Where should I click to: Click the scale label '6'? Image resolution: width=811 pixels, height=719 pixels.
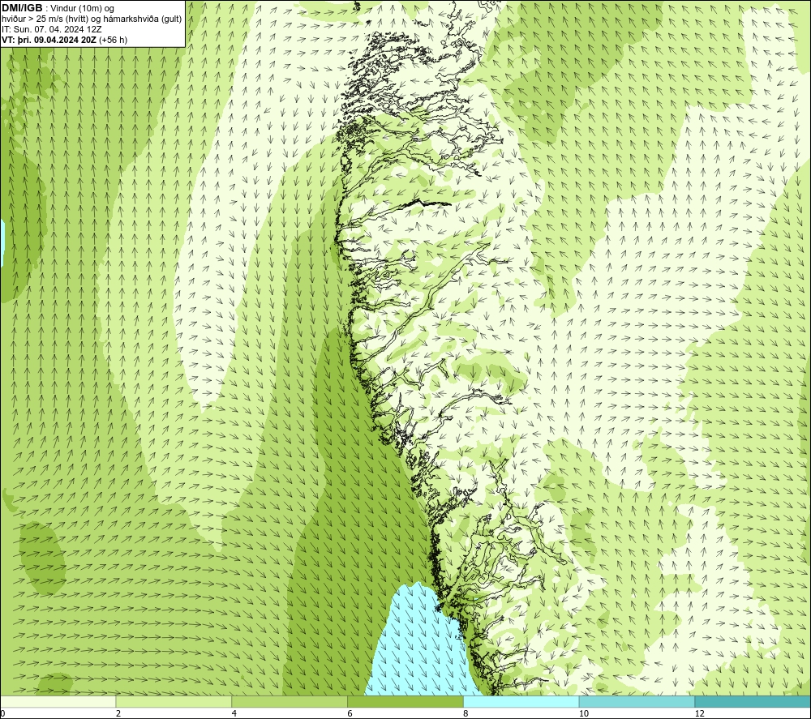coord(350,713)
